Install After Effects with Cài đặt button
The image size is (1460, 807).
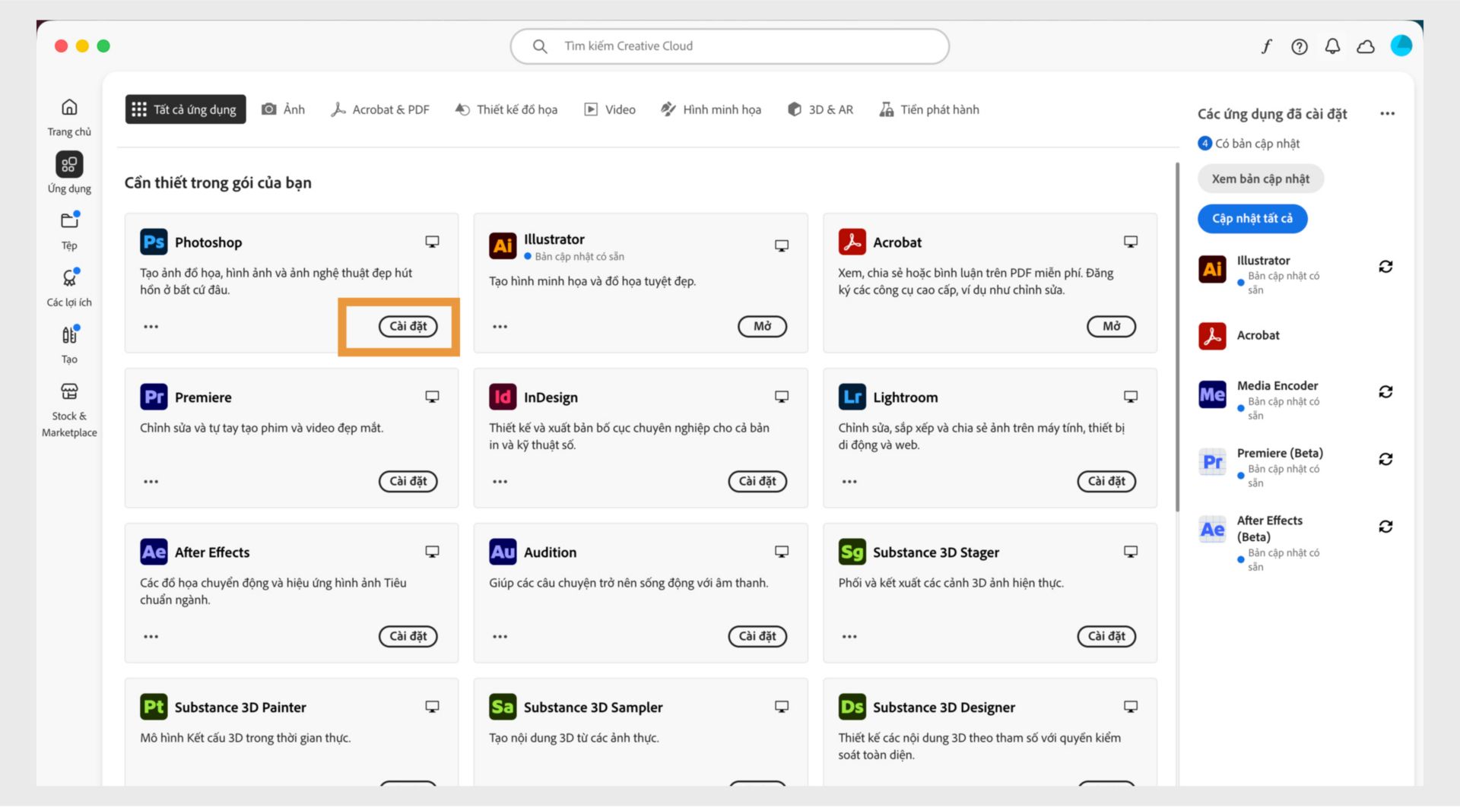408,637
